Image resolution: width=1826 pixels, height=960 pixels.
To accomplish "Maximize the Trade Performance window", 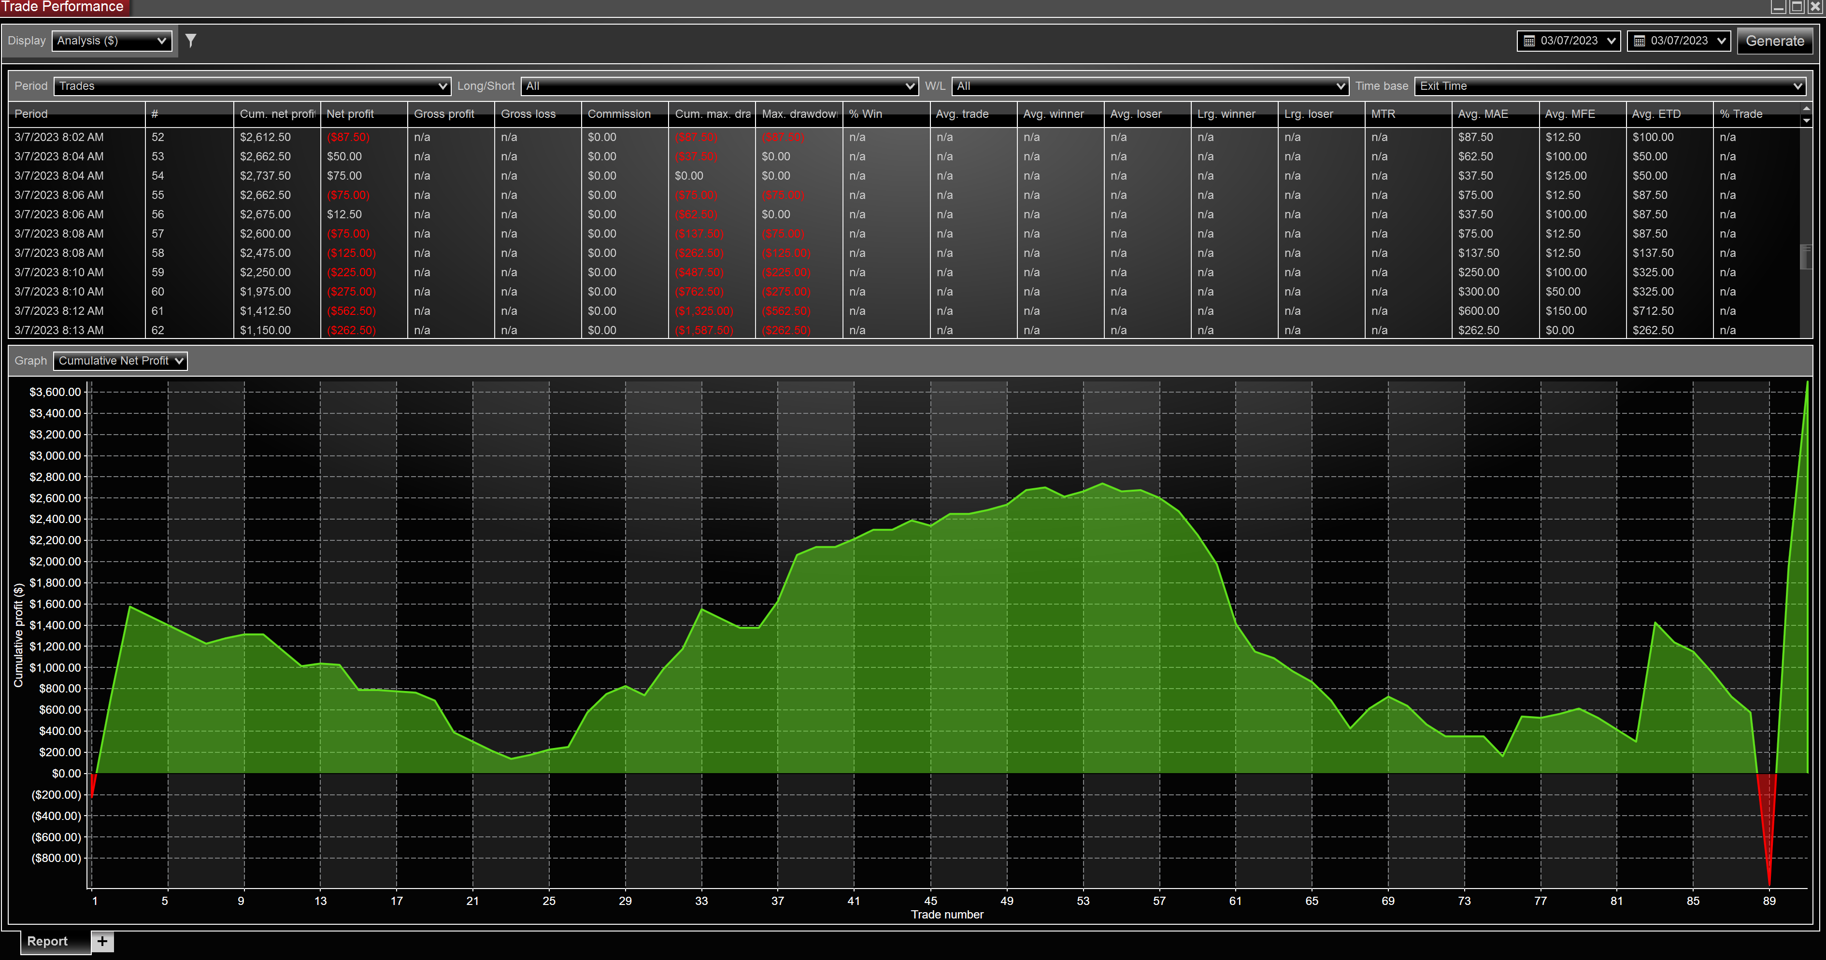I will [1797, 7].
